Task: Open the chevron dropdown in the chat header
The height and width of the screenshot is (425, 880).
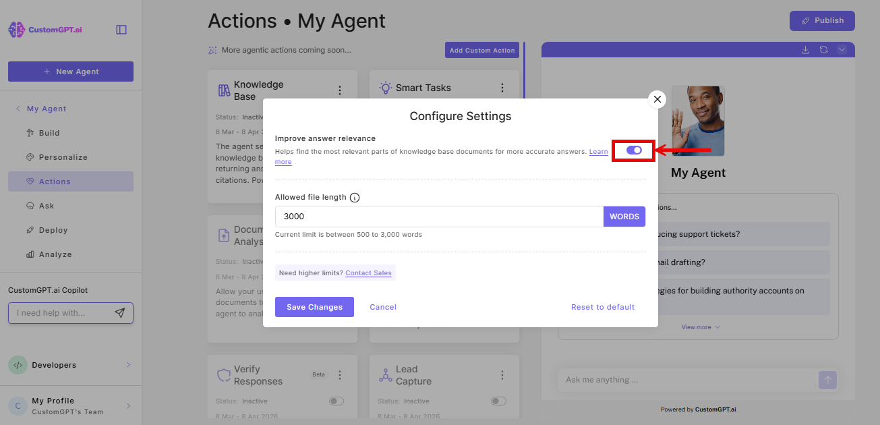Action: click(841, 49)
